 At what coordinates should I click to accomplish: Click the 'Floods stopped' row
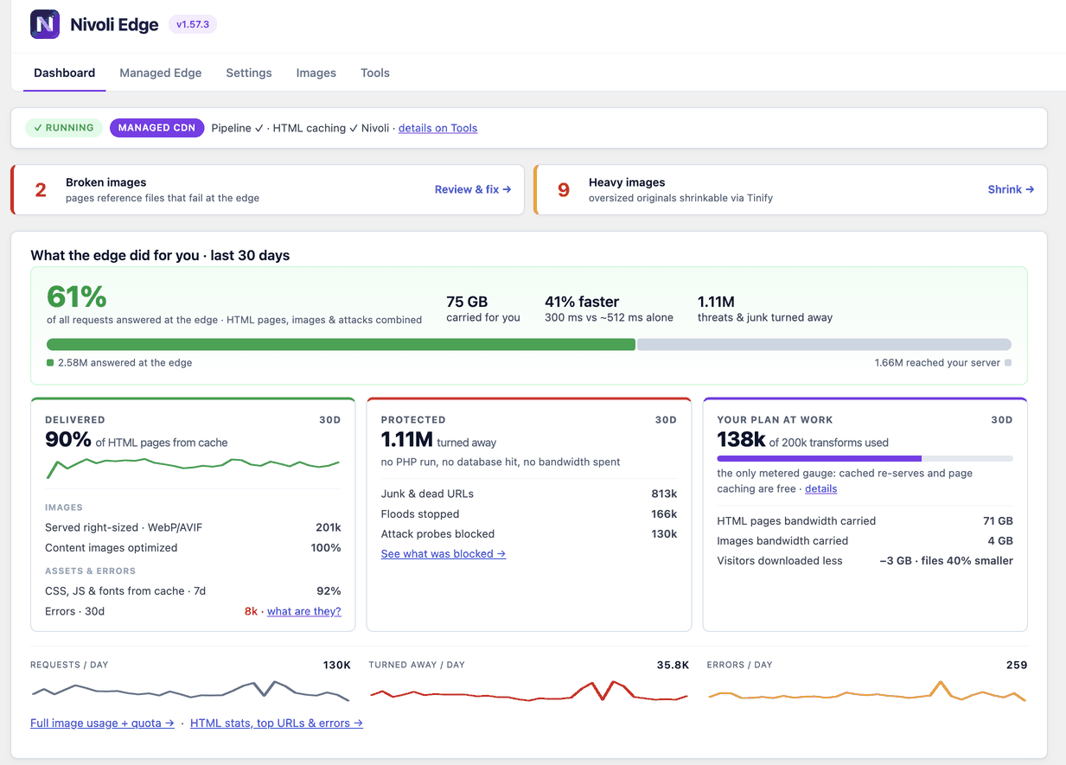pyautogui.click(x=529, y=513)
